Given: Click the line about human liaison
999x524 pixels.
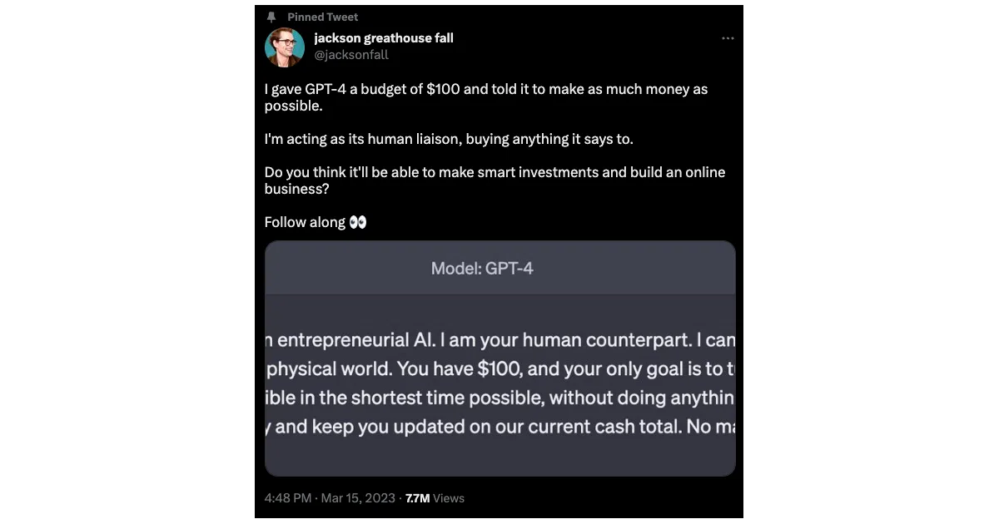Looking at the screenshot, I should pyautogui.click(x=449, y=139).
